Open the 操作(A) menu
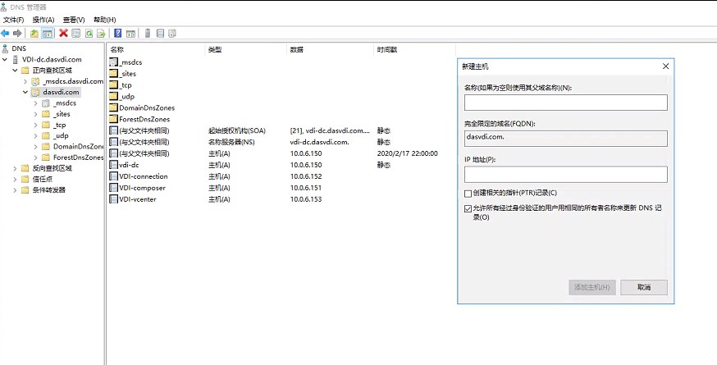The height and width of the screenshot is (365, 717). (x=43, y=21)
